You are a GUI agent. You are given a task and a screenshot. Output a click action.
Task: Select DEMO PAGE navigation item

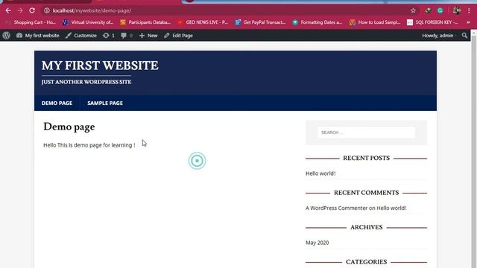(x=57, y=103)
